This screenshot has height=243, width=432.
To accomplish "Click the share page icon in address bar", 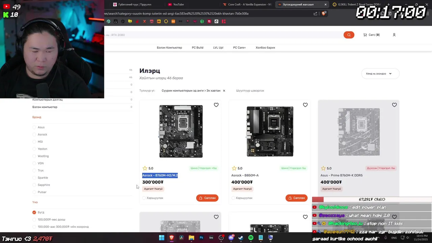I will (x=315, y=13).
